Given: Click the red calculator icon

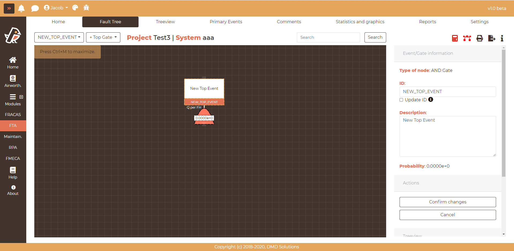Looking at the screenshot, I should point(455,38).
